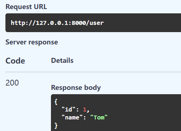The image size is (181, 131).
Task: Click the Code column header
Action: click(x=15, y=61)
